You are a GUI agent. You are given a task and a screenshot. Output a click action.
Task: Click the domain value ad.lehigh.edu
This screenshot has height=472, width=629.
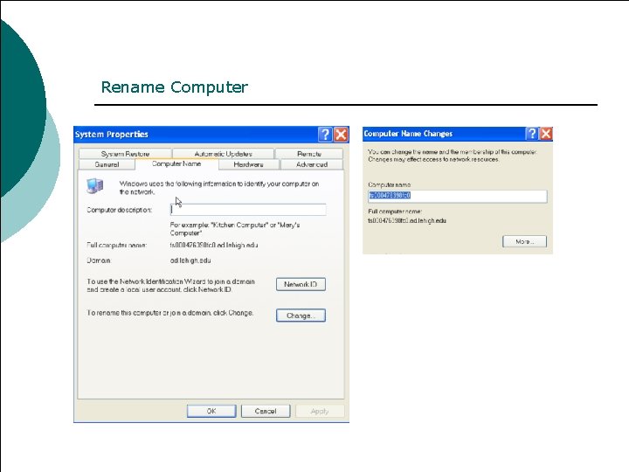click(x=190, y=260)
